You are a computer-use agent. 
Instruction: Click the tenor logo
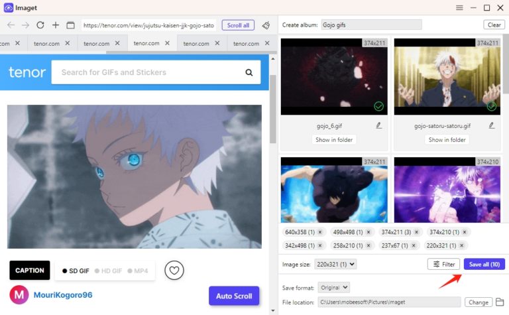point(27,72)
